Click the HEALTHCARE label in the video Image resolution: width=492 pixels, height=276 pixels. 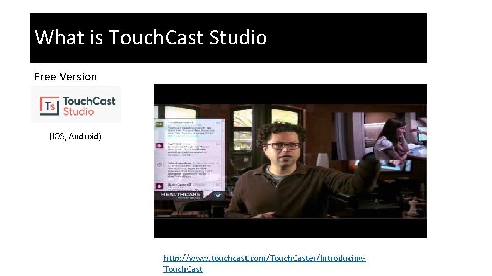point(180,195)
